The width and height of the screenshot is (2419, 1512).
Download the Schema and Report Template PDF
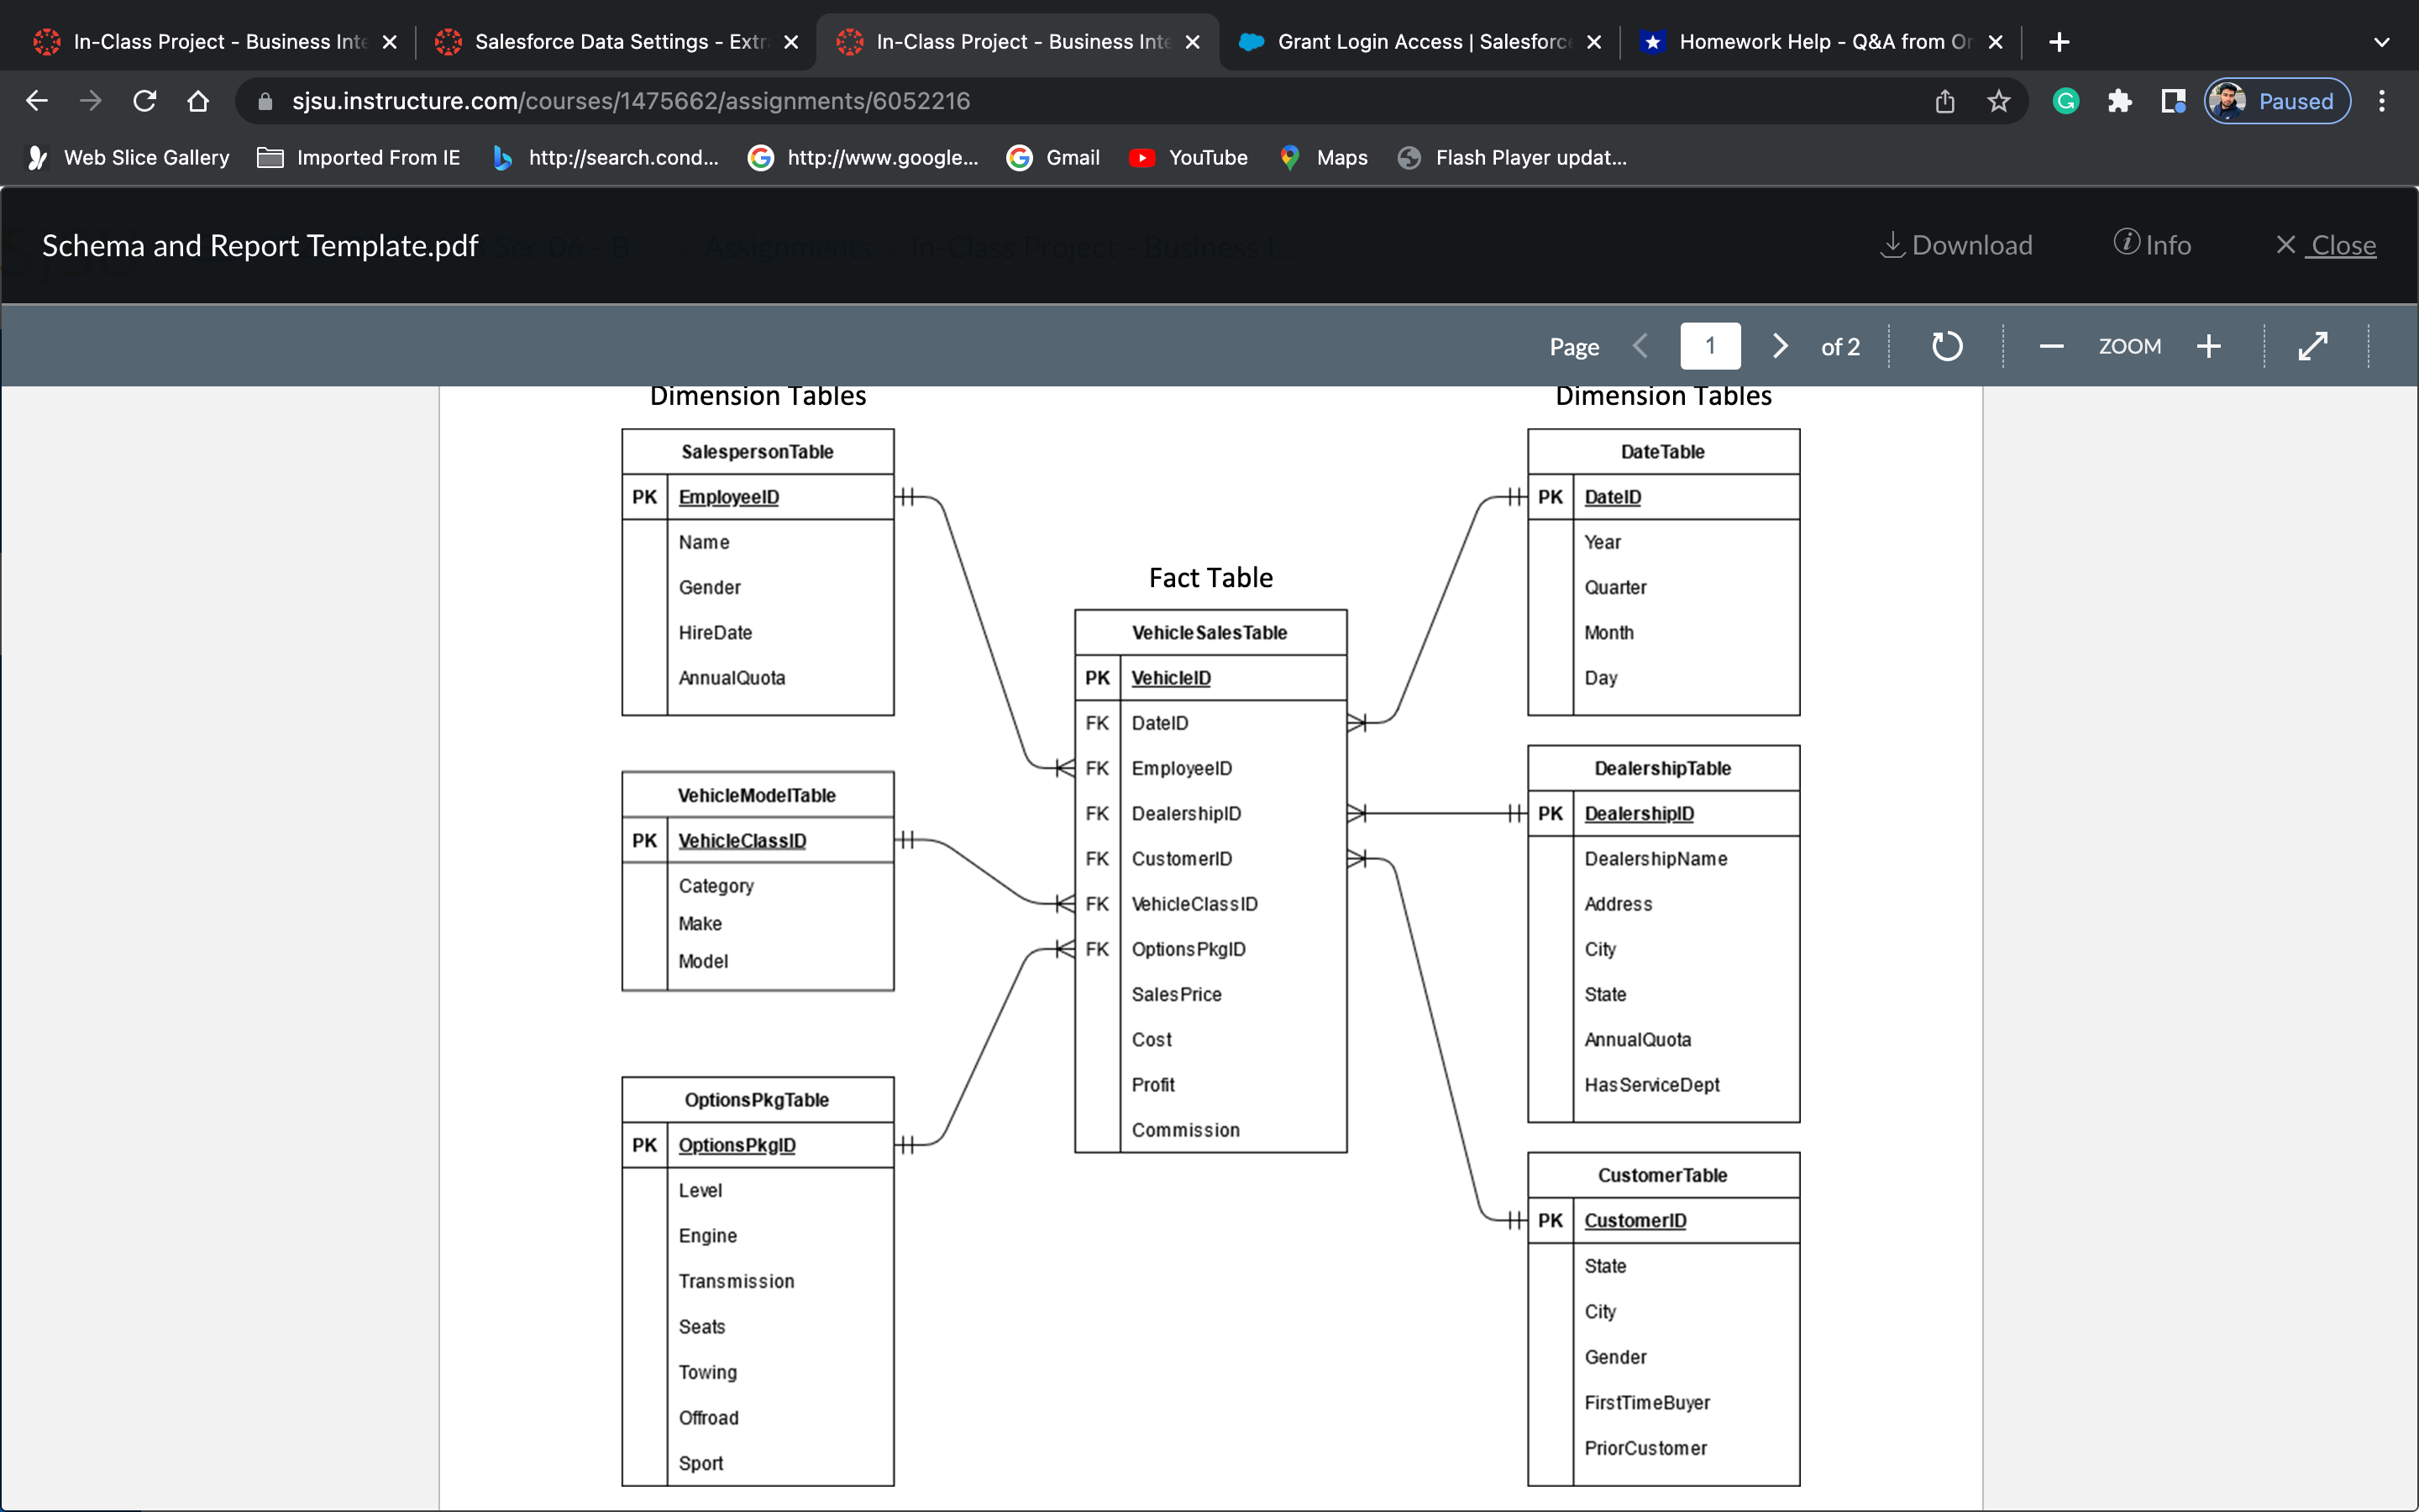(1955, 245)
